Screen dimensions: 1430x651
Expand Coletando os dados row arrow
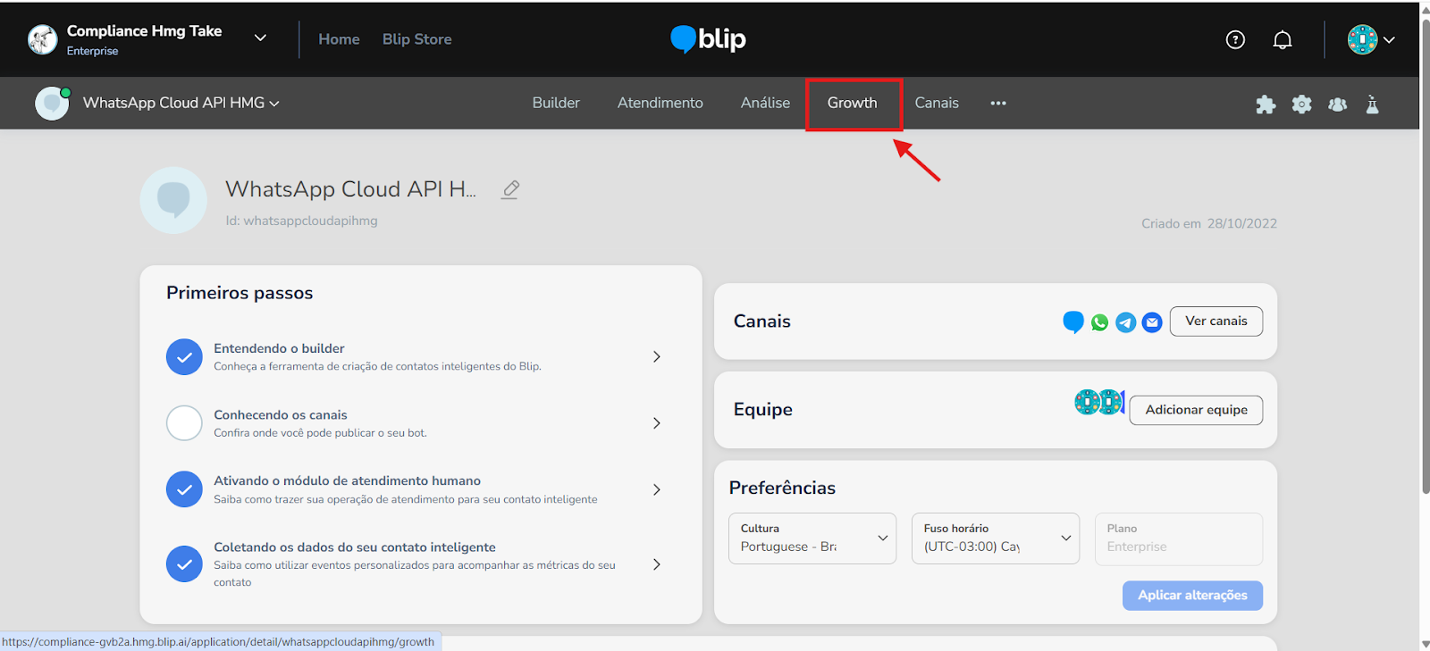(657, 564)
